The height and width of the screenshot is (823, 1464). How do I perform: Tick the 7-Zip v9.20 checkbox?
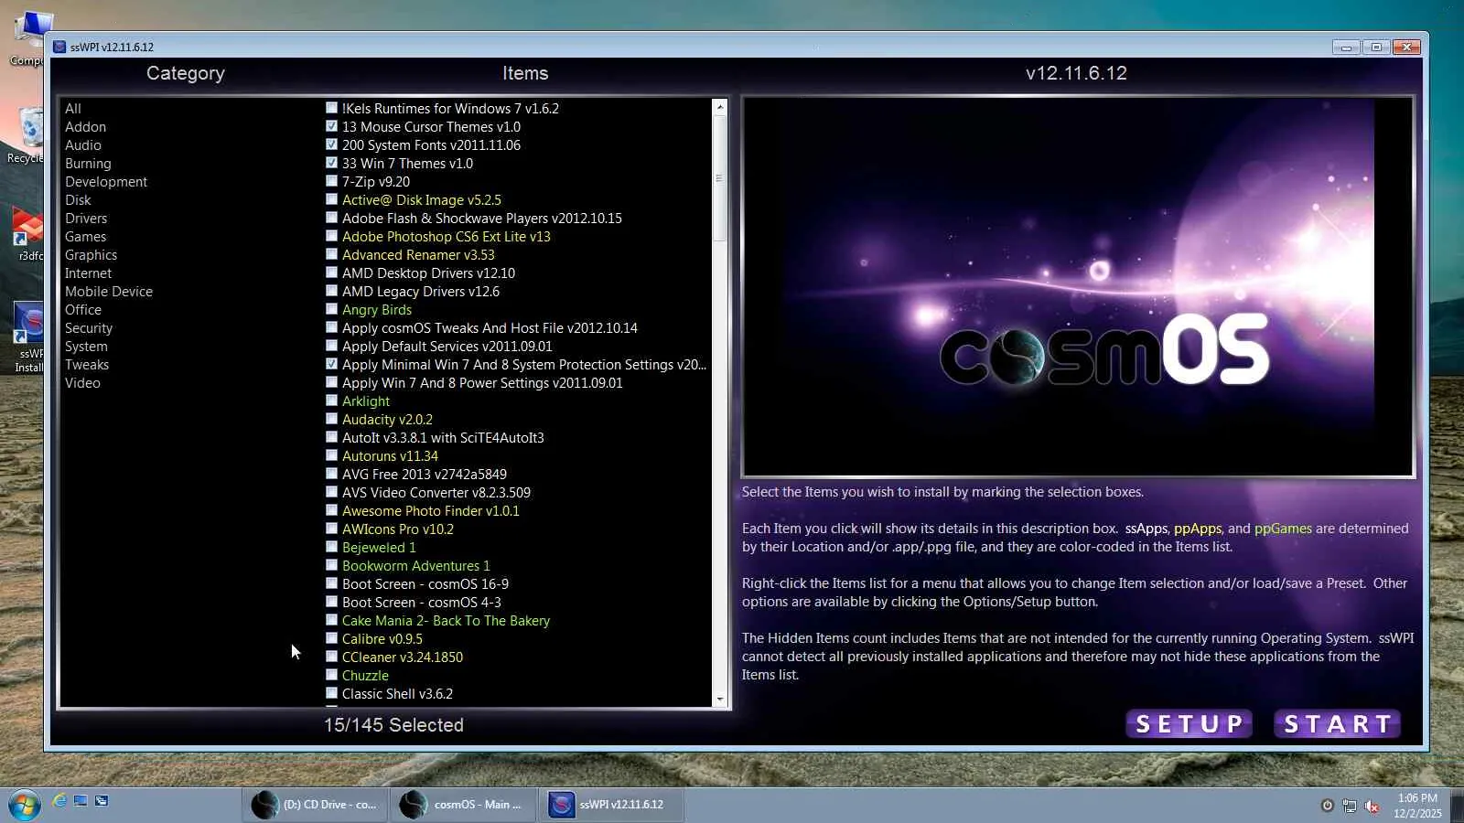(331, 181)
